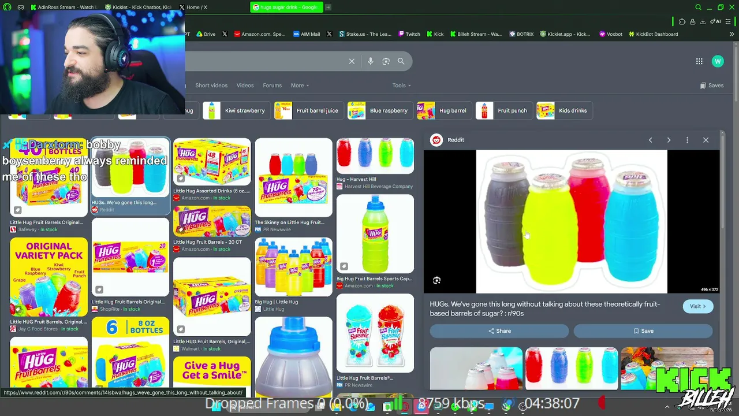
Task: Switch to Short videos results
Action: [211, 86]
